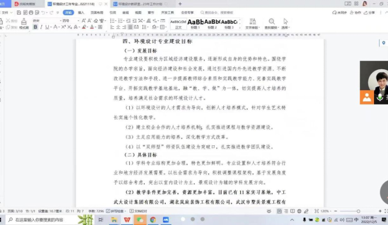Open the Insert 插入 ribbon tab
The width and height of the screenshot is (388, 225).
coord(81,12)
